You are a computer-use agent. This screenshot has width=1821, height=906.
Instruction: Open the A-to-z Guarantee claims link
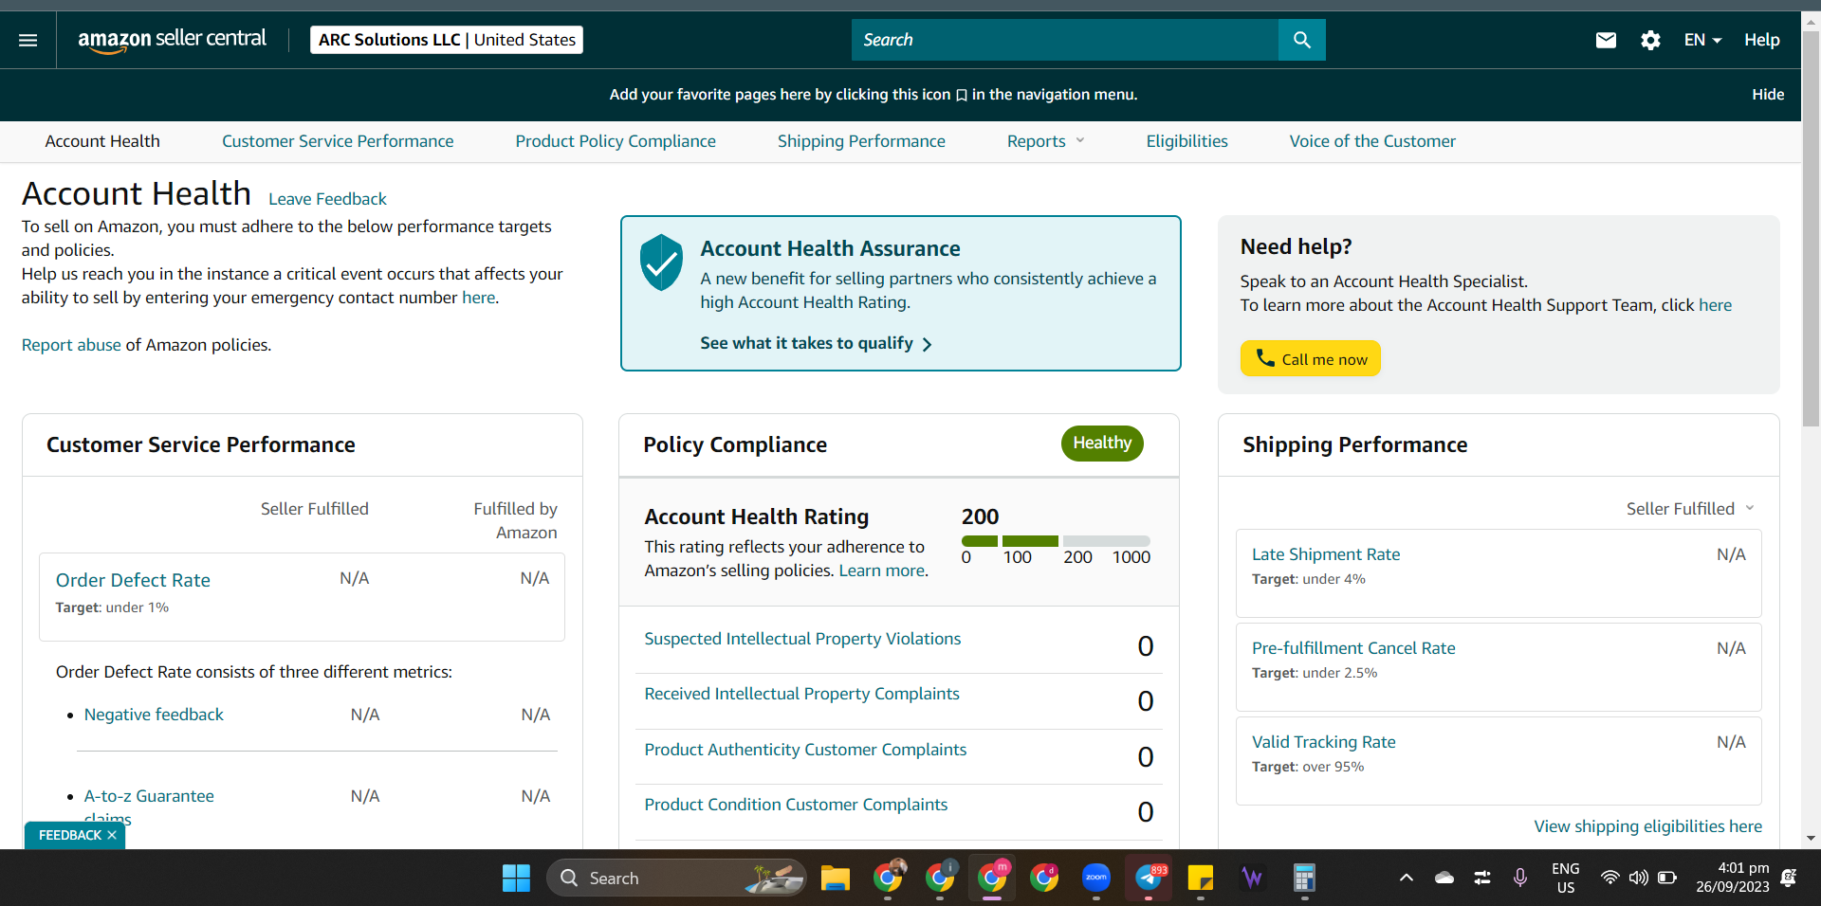pos(149,806)
